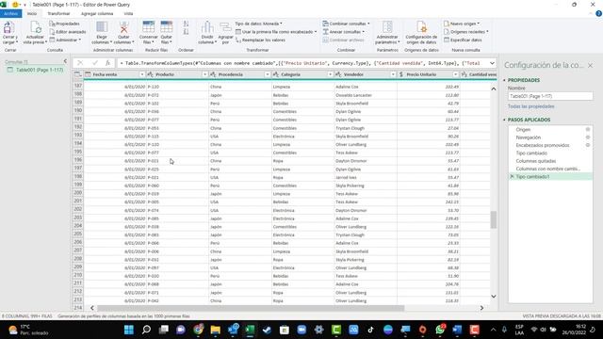603x339 pixels.
Task: Open the Fecha venta column filter dropdown
Action: [x=142, y=74]
